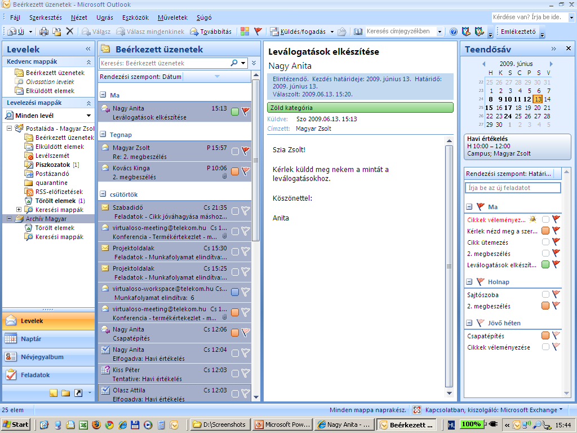
Task: Open the Nézet menu
Action: point(79,17)
